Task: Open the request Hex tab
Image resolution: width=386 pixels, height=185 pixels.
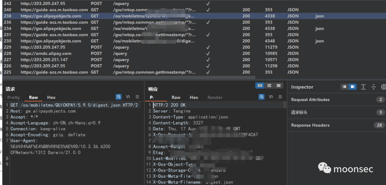Action: click(51, 97)
